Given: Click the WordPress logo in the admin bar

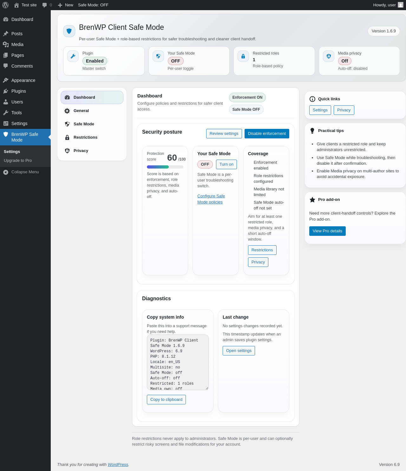Looking at the screenshot, I should coord(5,5).
